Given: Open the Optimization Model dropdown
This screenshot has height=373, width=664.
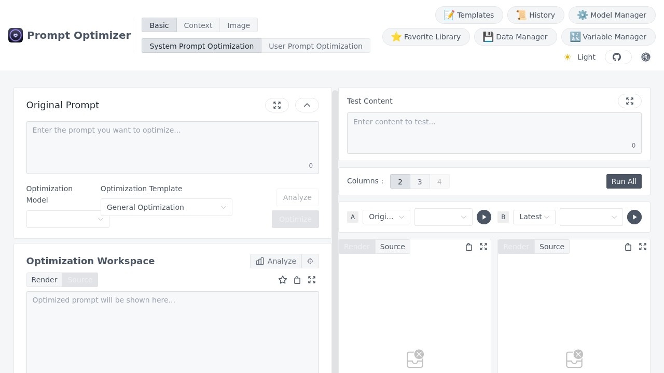Looking at the screenshot, I should click(68, 219).
